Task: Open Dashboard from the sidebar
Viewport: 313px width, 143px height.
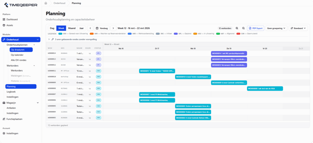Action: (x=12, y=19)
